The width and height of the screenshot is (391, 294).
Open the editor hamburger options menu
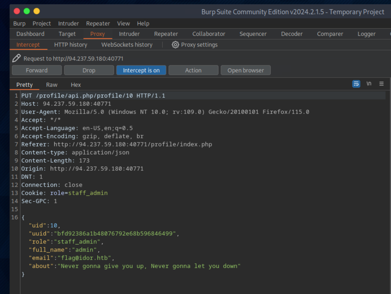tap(382, 84)
